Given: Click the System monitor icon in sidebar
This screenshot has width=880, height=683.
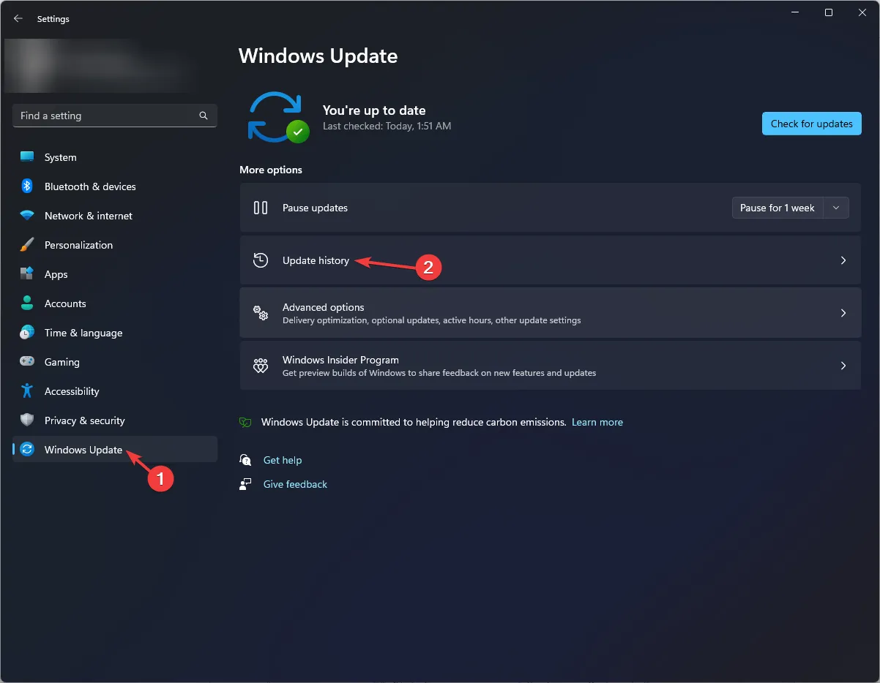Looking at the screenshot, I should click(x=27, y=157).
